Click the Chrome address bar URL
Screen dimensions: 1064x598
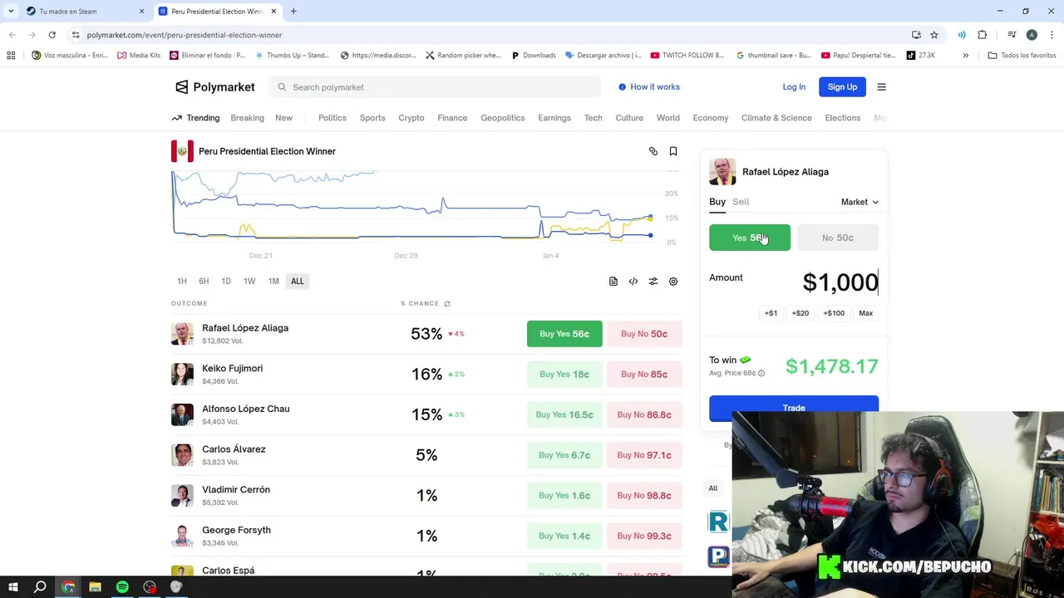[185, 35]
